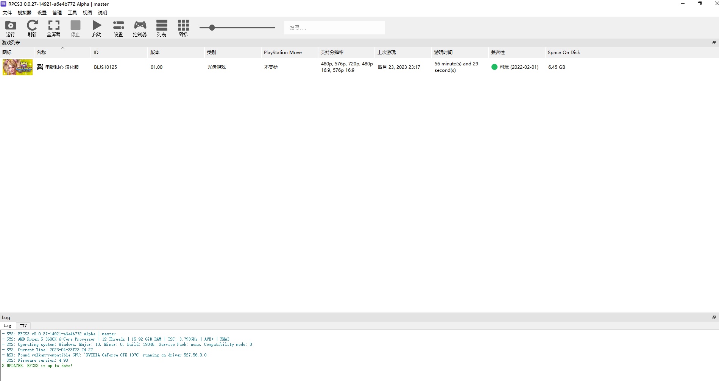Click the RSX vulkan GPU log line

104,355
